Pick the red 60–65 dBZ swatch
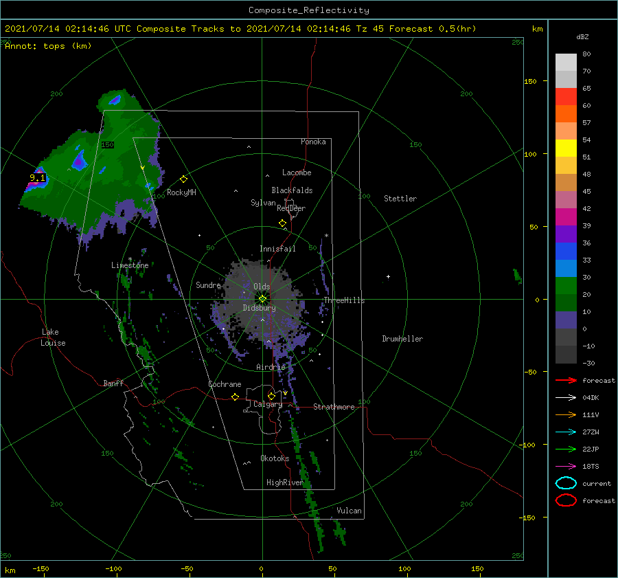This screenshot has width=618, height=578. 566,97
